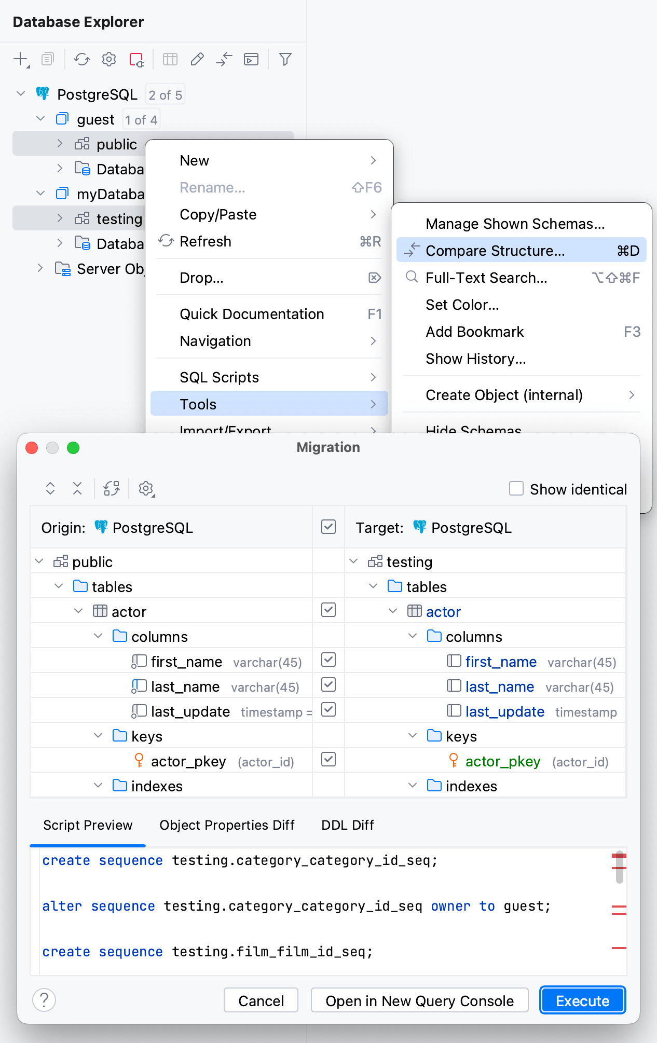This screenshot has width=657, height=1043.
Task: Click the red stop/disconnect icon
Action: pos(136,59)
